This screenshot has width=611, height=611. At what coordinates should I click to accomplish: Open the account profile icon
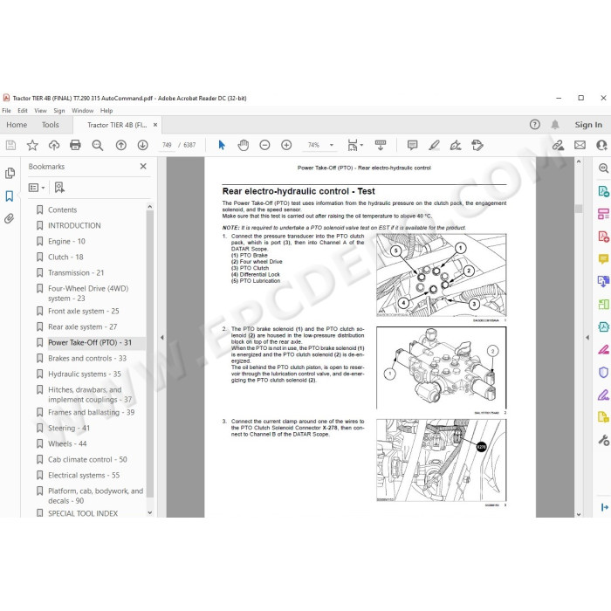coord(602,146)
